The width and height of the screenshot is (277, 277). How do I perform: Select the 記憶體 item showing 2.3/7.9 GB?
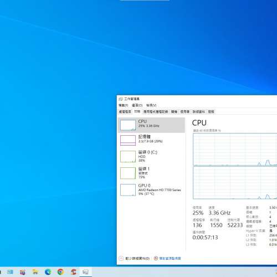coord(151,140)
